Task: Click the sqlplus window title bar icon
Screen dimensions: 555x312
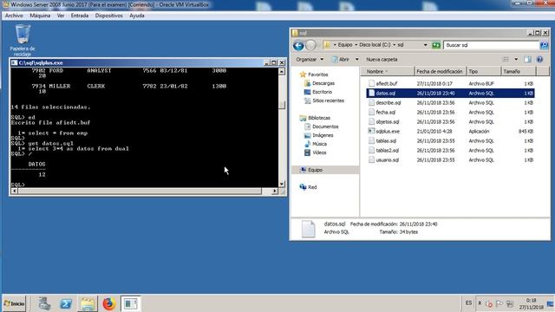Action: [x=14, y=62]
